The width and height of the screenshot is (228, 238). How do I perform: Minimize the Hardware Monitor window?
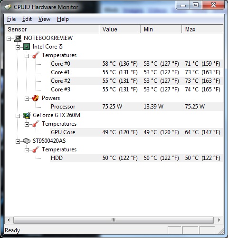[183, 5]
